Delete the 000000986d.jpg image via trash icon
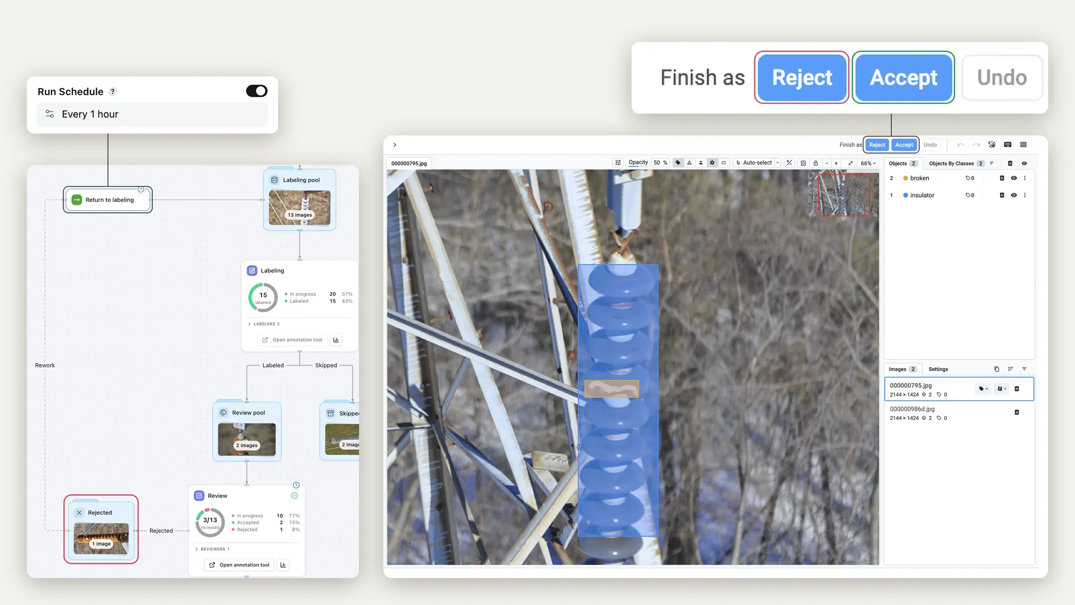The height and width of the screenshot is (605, 1075). pos(1017,412)
